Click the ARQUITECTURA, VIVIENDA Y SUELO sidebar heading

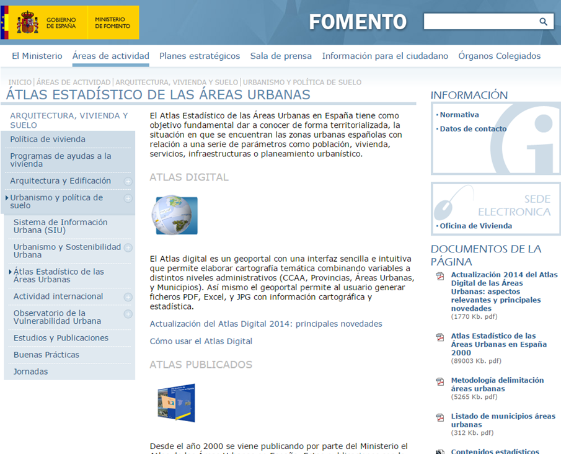[x=69, y=120]
